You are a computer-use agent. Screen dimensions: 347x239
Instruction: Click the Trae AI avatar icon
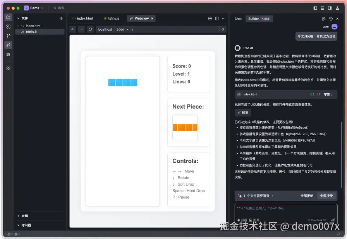tap(237, 48)
